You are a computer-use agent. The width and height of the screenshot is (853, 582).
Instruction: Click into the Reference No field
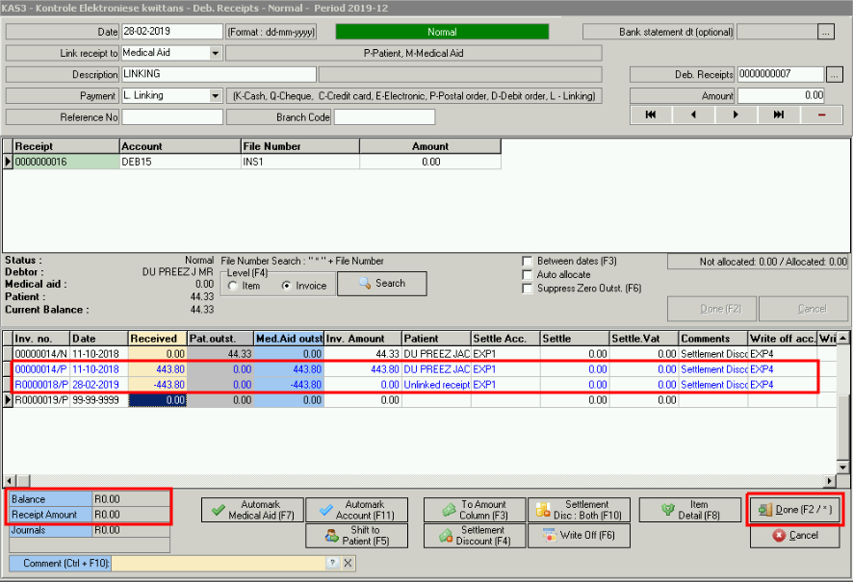[172, 117]
